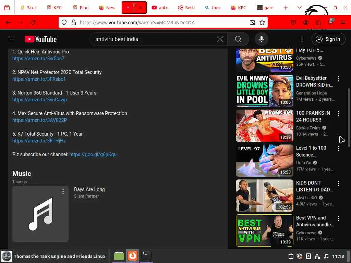Open Best Antivirus with VPN thumbnail
This screenshot has height=263, width=351.
coord(265,230)
